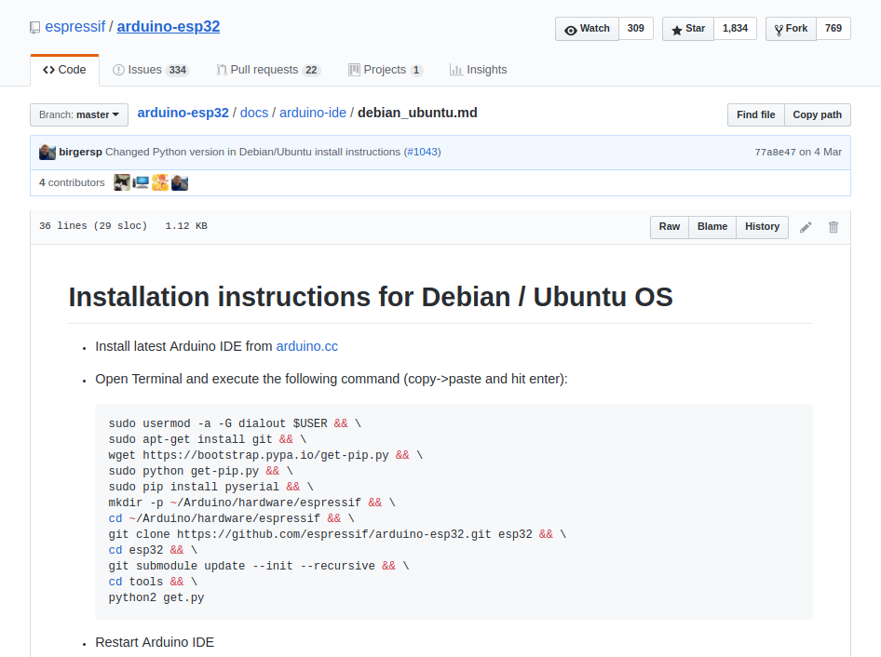Open the watchers count 309
The width and height of the screenshot is (881, 657).
pyautogui.click(x=636, y=29)
